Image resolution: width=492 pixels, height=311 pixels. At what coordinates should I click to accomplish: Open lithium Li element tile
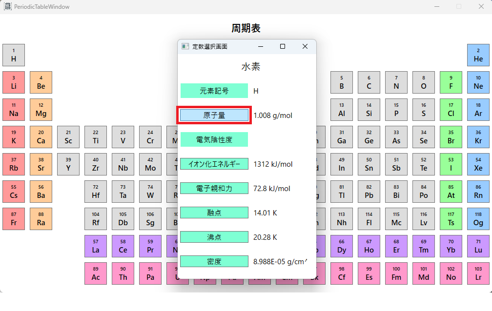coord(14,82)
